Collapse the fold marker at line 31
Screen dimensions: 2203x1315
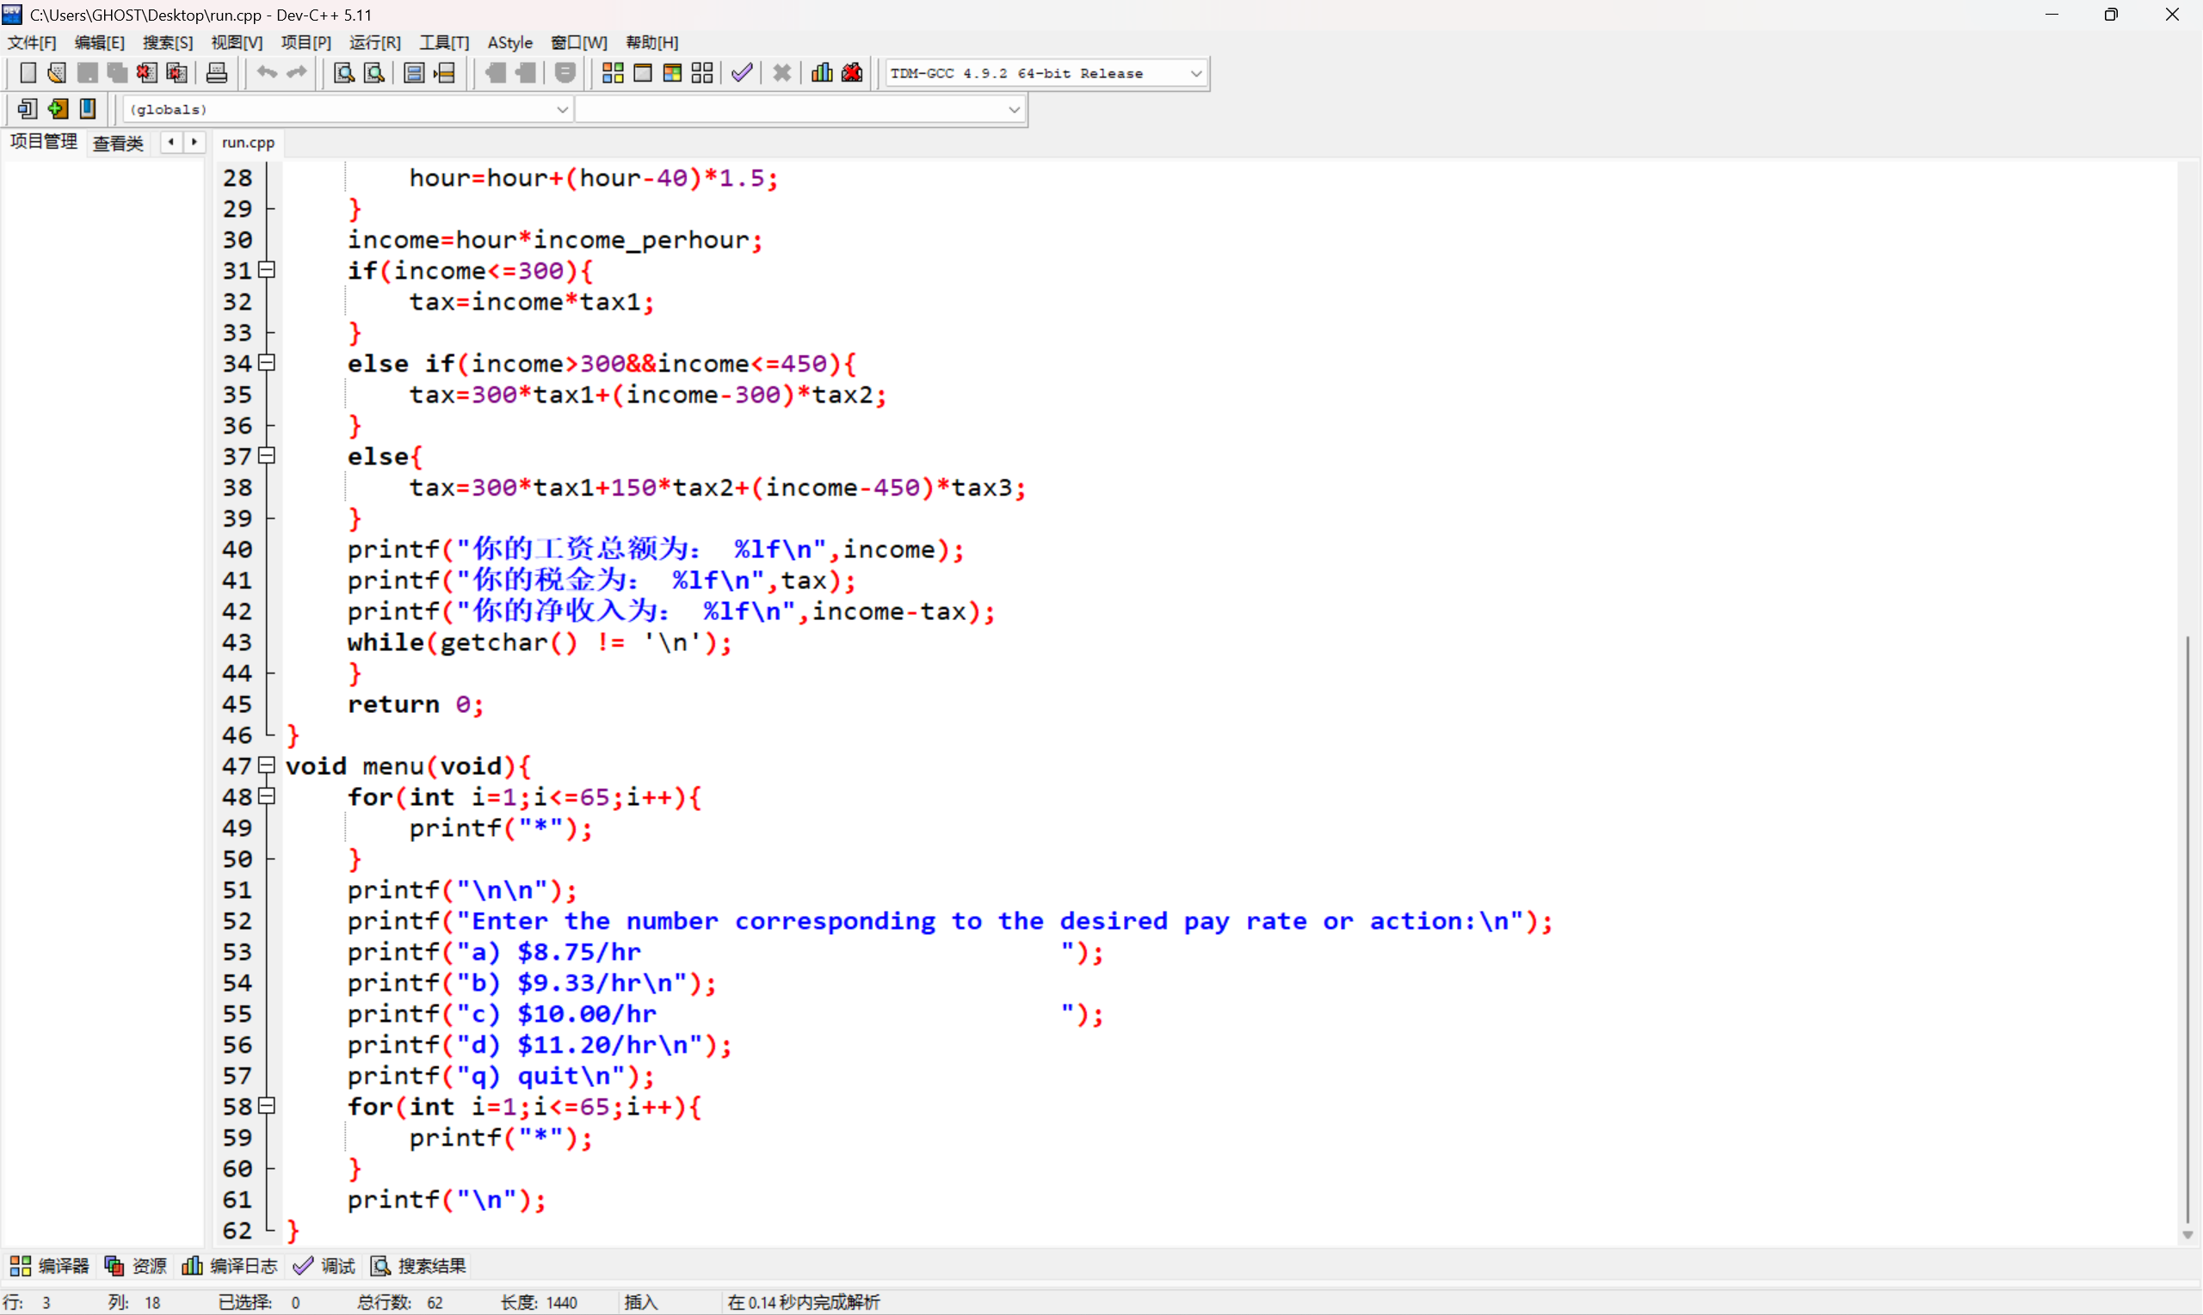coord(266,269)
